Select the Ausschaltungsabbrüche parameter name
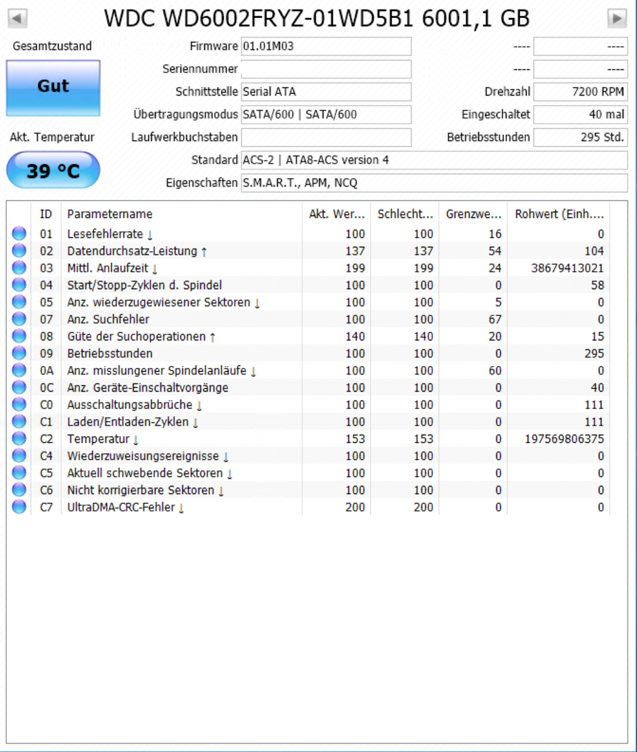 coord(134,405)
